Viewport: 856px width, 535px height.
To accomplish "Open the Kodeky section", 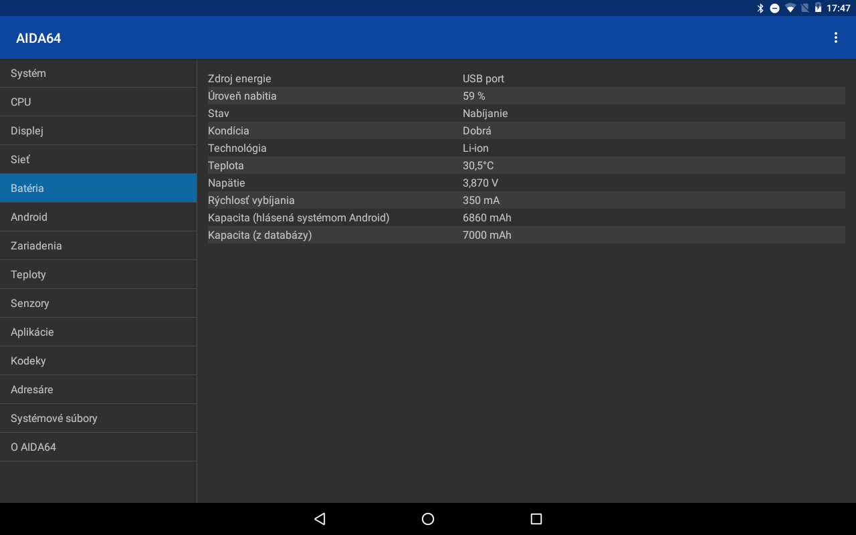I will coord(98,360).
